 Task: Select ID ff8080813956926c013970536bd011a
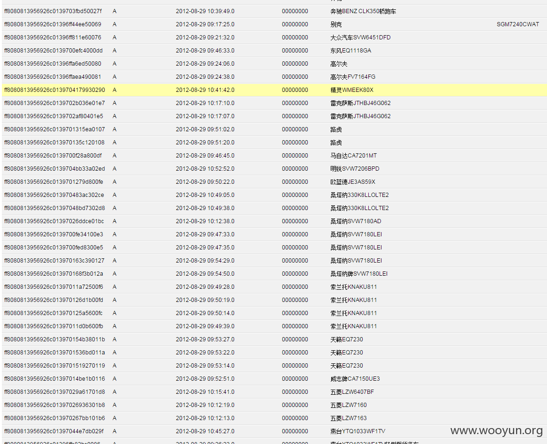pyautogui.click(x=54, y=353)
